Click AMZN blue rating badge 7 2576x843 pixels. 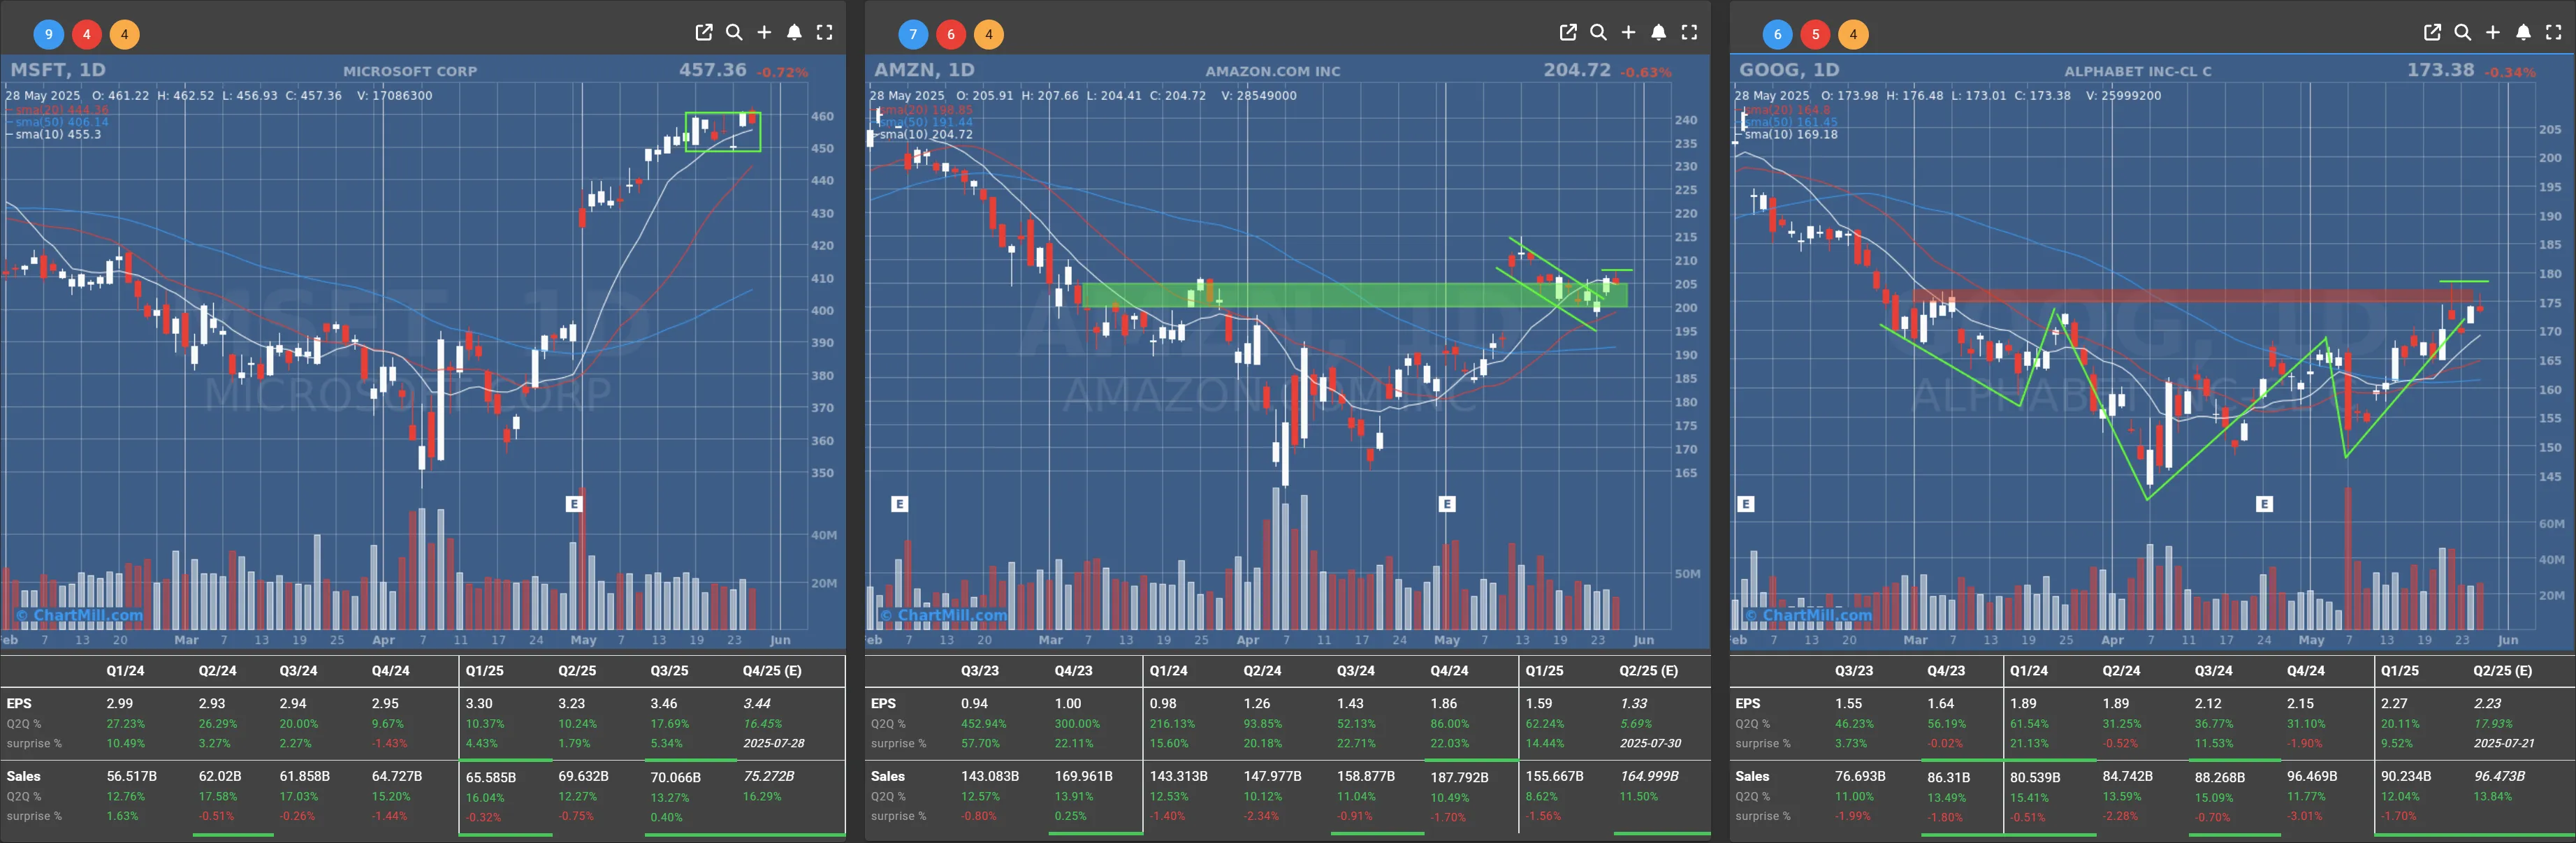[912, 34]
